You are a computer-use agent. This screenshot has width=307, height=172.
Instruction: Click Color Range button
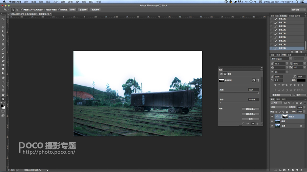(x=251, y=114)
